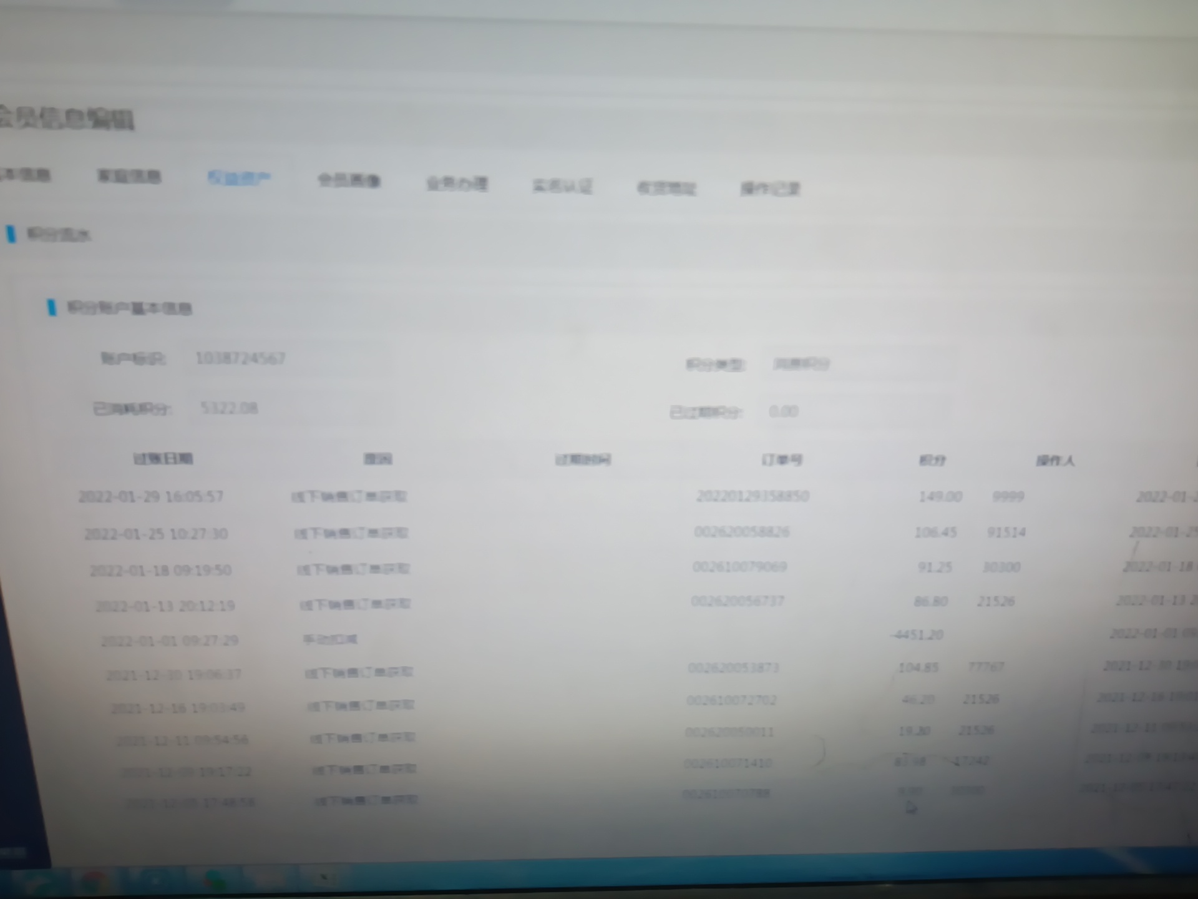Switch to the 实名认证 tab
This screenshot has width=1198, height=899.
(x=562, y=185)
